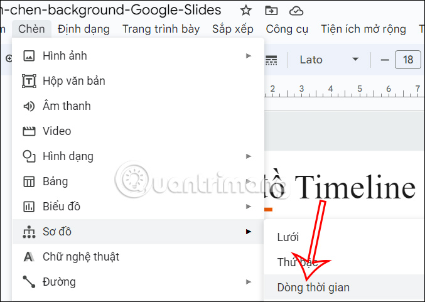425x302 pixels.
Task: Open the Trang trình bày menu
Action: (161, 29)
